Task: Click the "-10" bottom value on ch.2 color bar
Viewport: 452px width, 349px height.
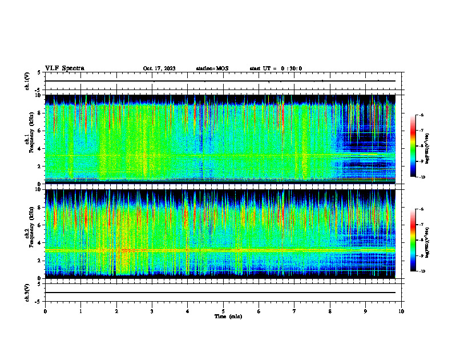Action: [x=422, y=271]
